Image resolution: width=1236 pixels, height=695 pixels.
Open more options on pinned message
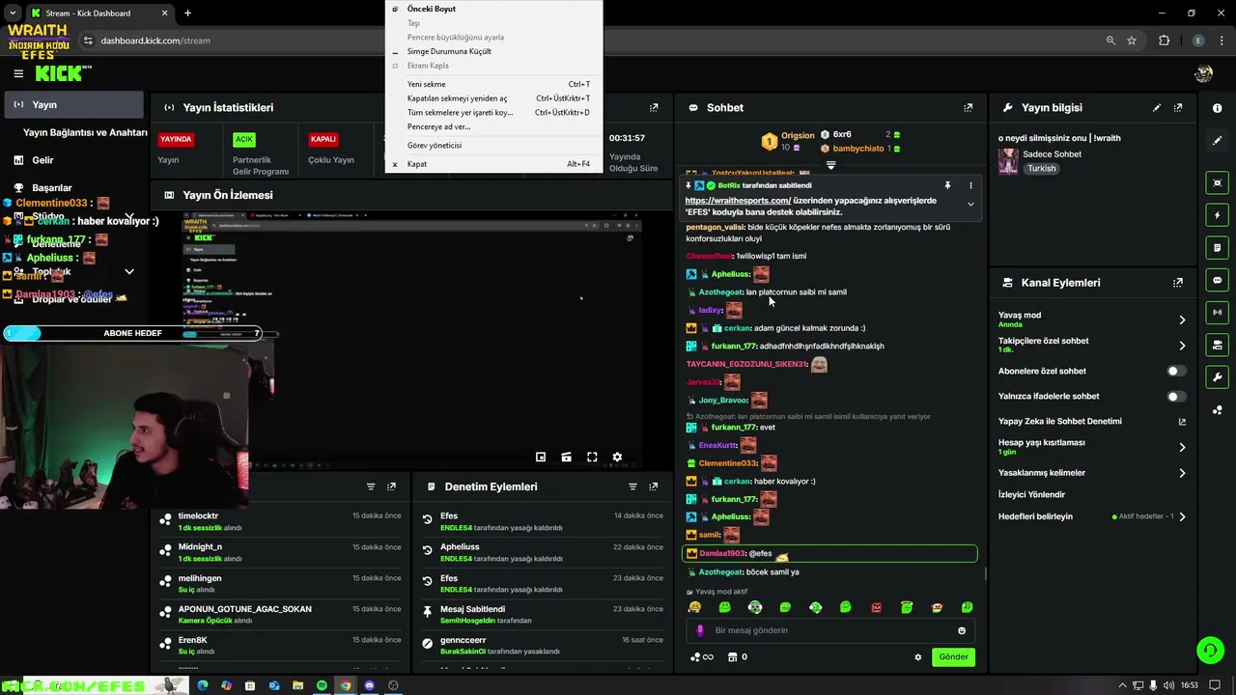click(x=970, y=185)
